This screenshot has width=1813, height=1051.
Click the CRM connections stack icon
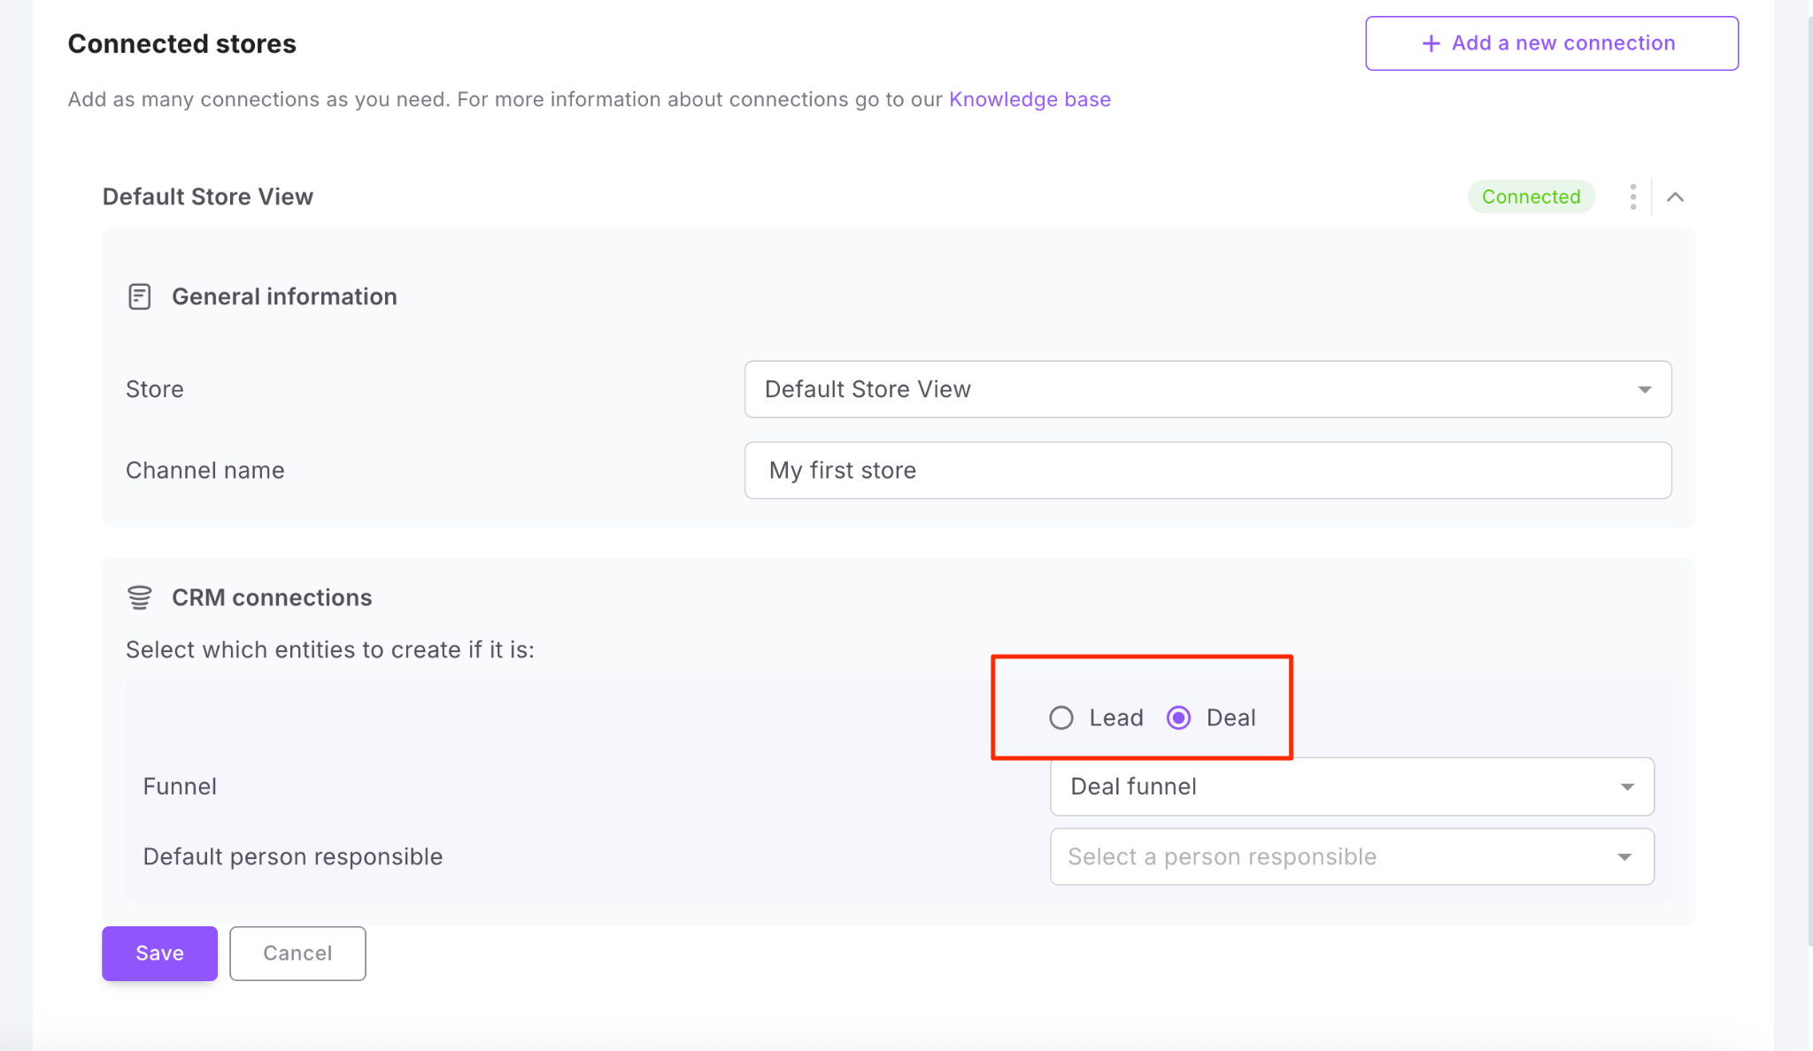click(140, 598)
